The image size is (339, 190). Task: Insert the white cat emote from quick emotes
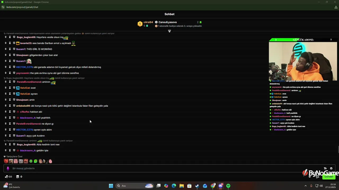pos(21,161)
